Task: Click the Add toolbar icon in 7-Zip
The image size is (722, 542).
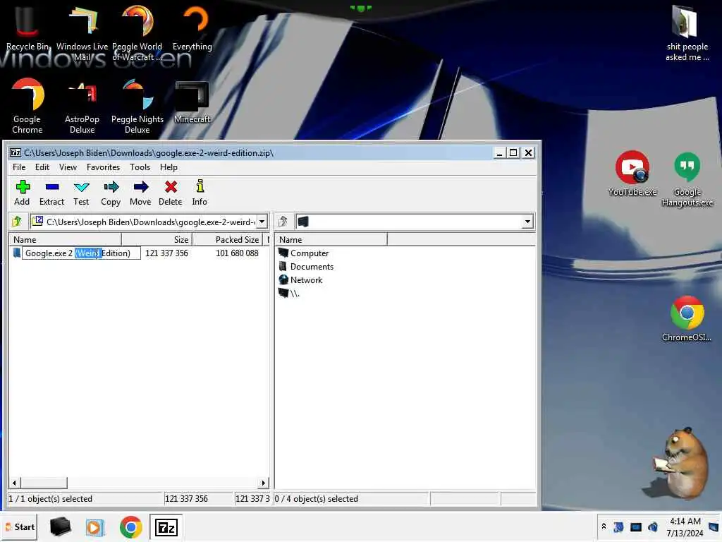Action: click(22, 193)
